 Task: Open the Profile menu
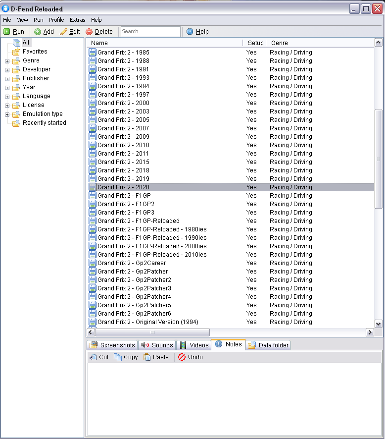pos(56,20)
